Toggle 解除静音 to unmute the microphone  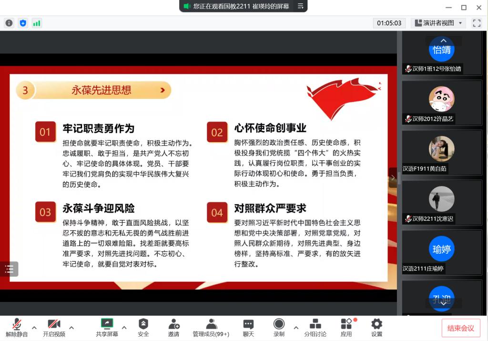17,327
